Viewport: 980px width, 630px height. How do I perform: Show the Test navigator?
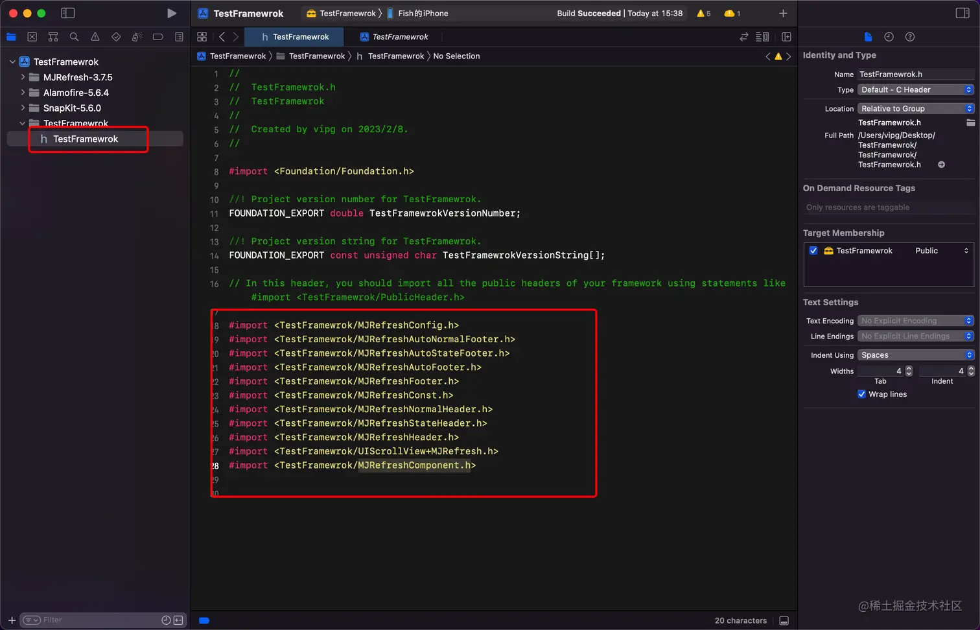coord(116,37)
